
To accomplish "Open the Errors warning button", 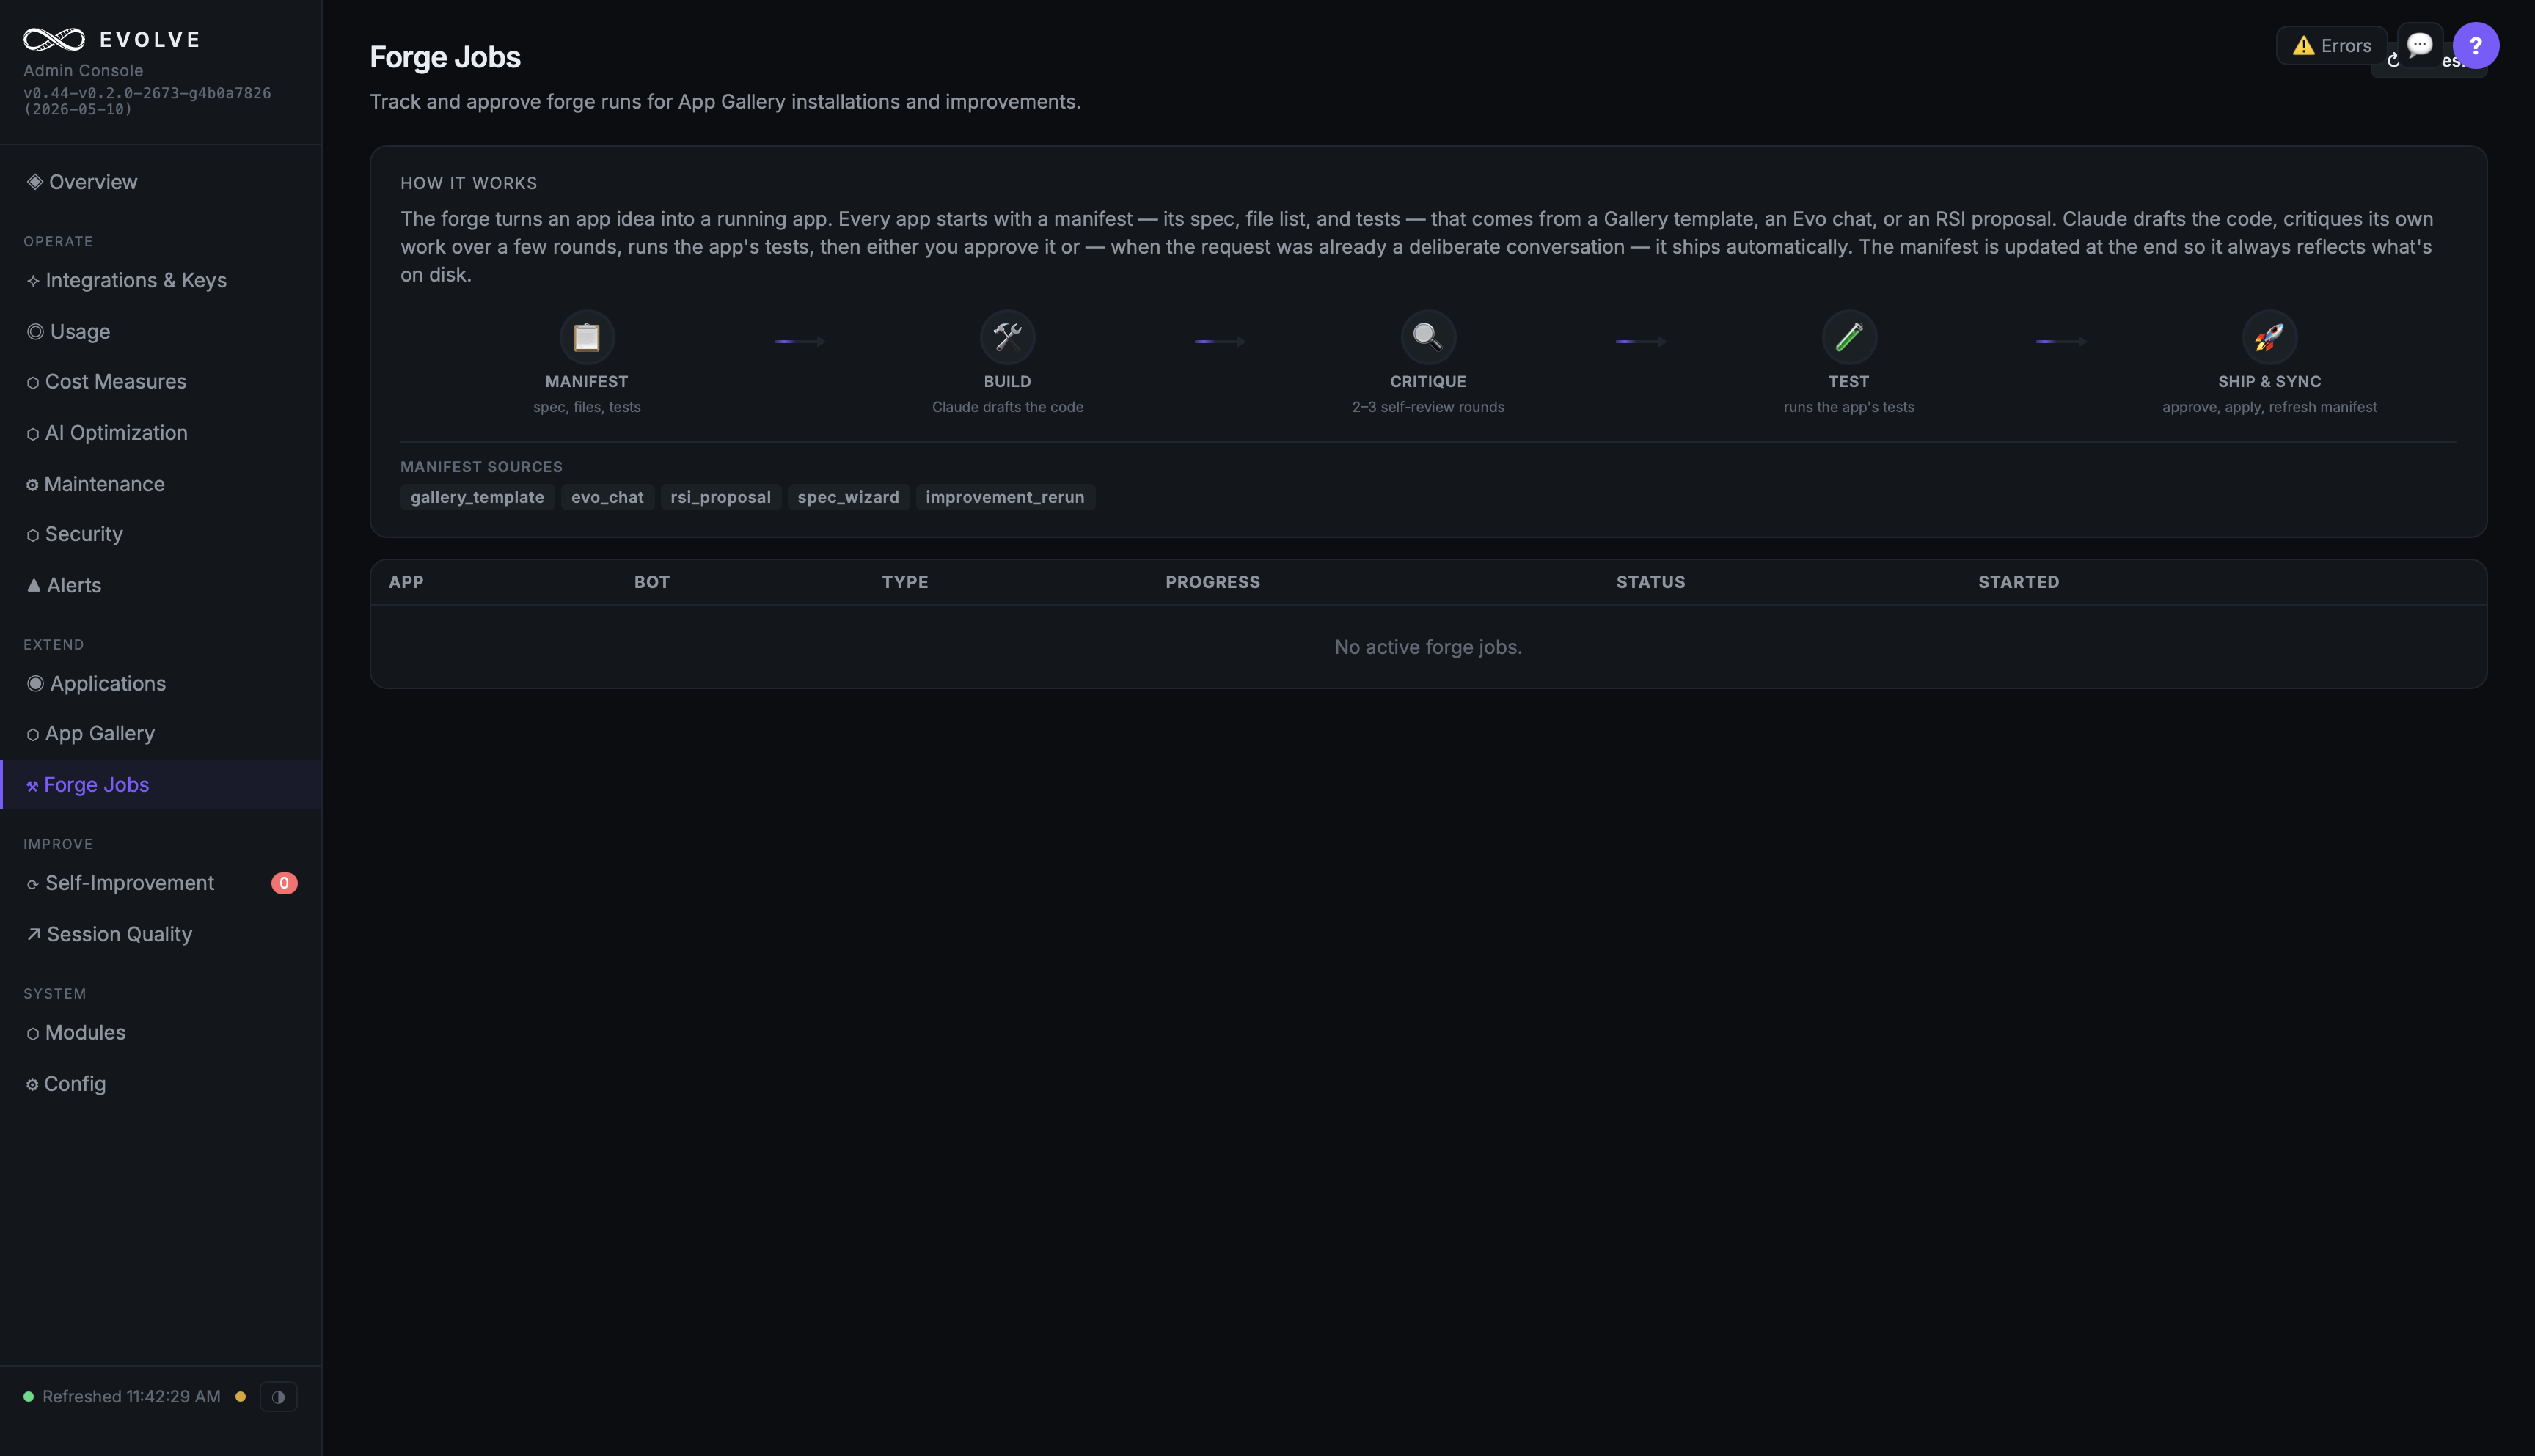I will [x=2331, y=45].
